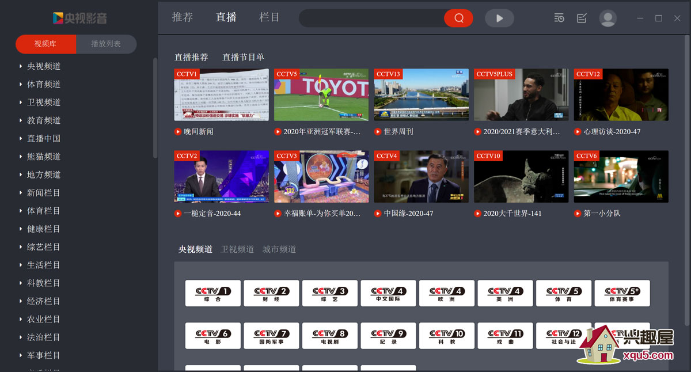Select the CCTV3 综艺 channel logo
691x372 pixels.
330,293
